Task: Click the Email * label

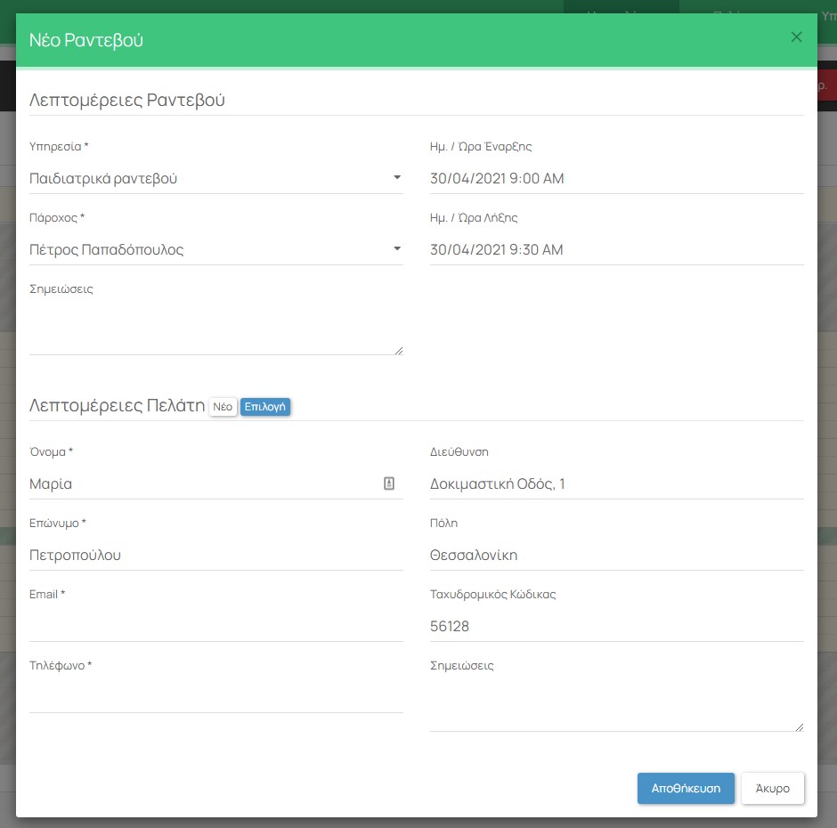Action: 47,594
